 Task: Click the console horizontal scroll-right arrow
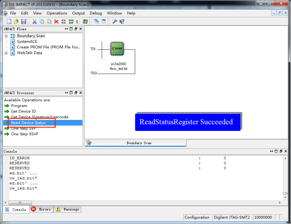pyautogui.click(x=280, y=203)
